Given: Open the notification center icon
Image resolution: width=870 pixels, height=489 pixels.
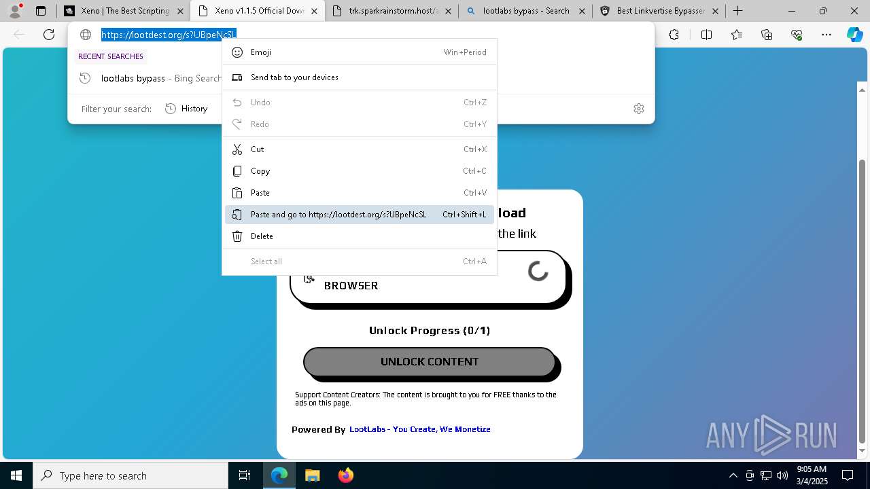Looking at the screenshot, I should click(x=848, y=475).
